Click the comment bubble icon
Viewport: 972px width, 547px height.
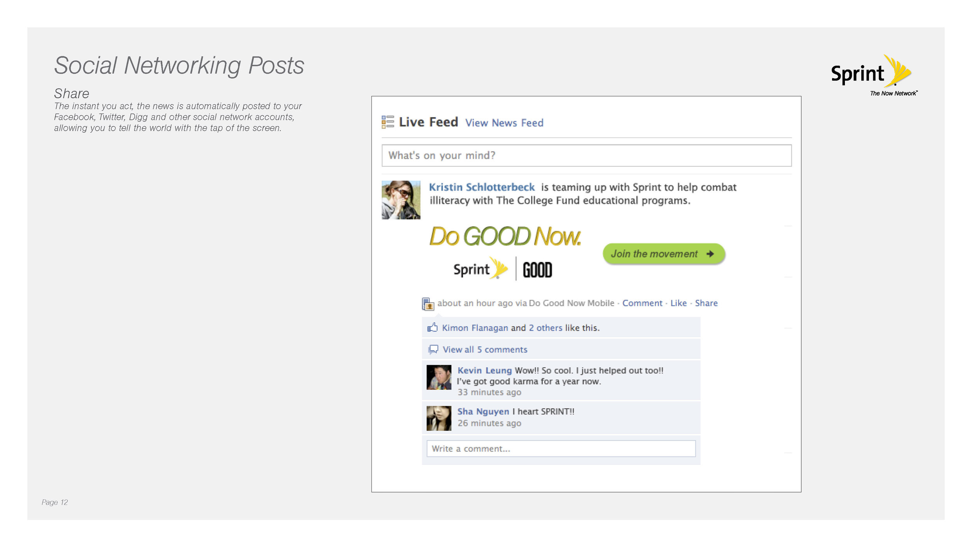click(x=433, y=349)
